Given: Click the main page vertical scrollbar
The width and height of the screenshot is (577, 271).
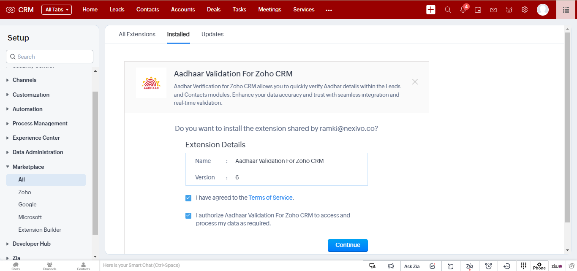Looking at the screenshot, I should 567,127.
